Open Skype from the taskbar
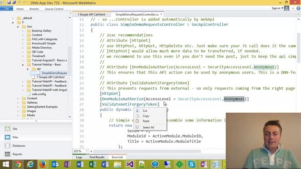 (191, 164)
